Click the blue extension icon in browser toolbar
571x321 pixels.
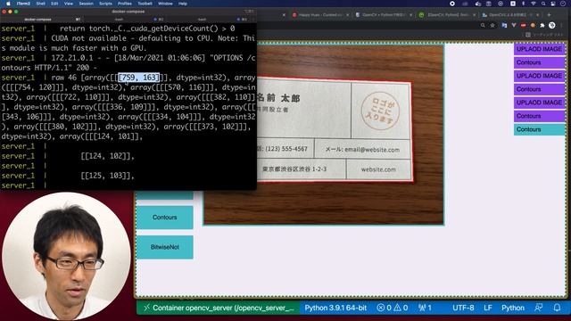point(504,26)
